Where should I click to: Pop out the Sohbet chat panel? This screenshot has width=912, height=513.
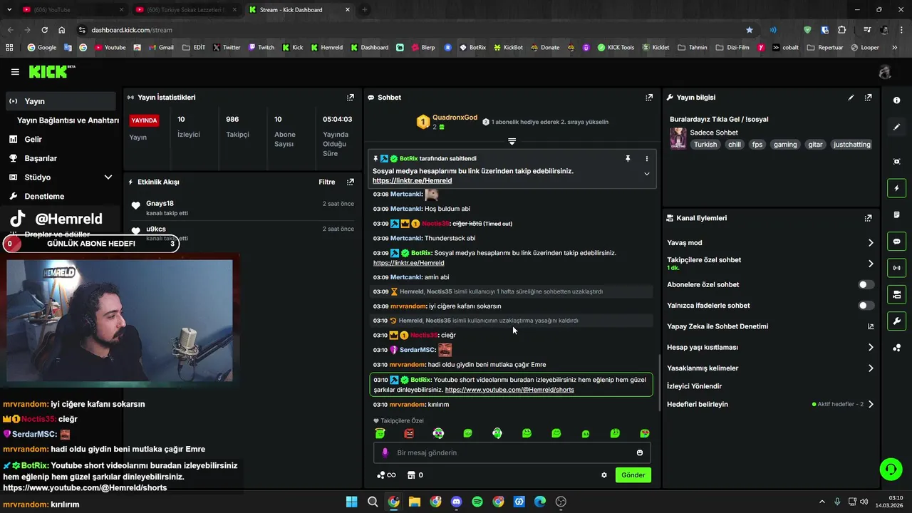point(649,98)
